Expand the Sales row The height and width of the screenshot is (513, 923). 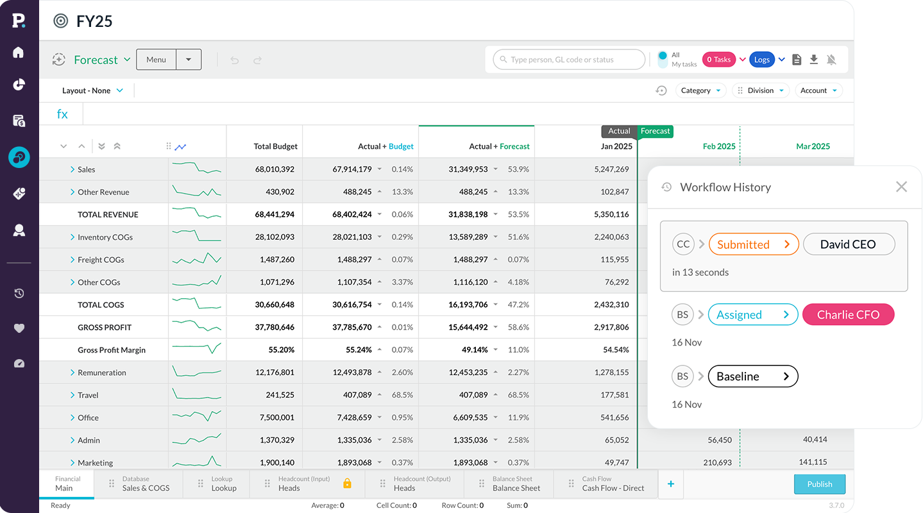tap(72, 170)
